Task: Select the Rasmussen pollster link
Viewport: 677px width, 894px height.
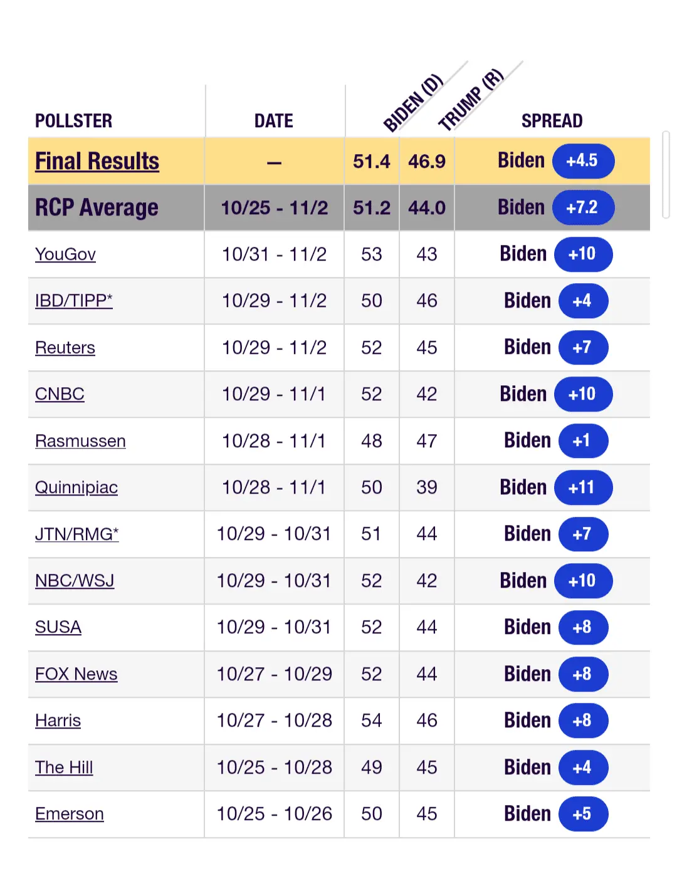Action: coord(80,441)
